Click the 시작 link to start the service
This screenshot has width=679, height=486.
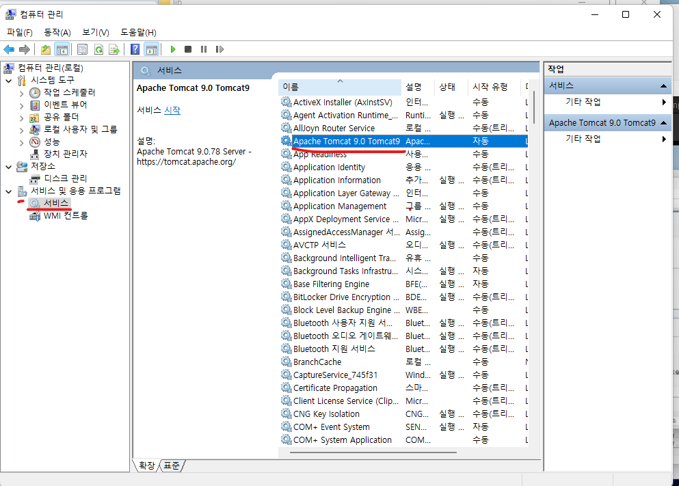pyautogui.click(x=172, y=110)
